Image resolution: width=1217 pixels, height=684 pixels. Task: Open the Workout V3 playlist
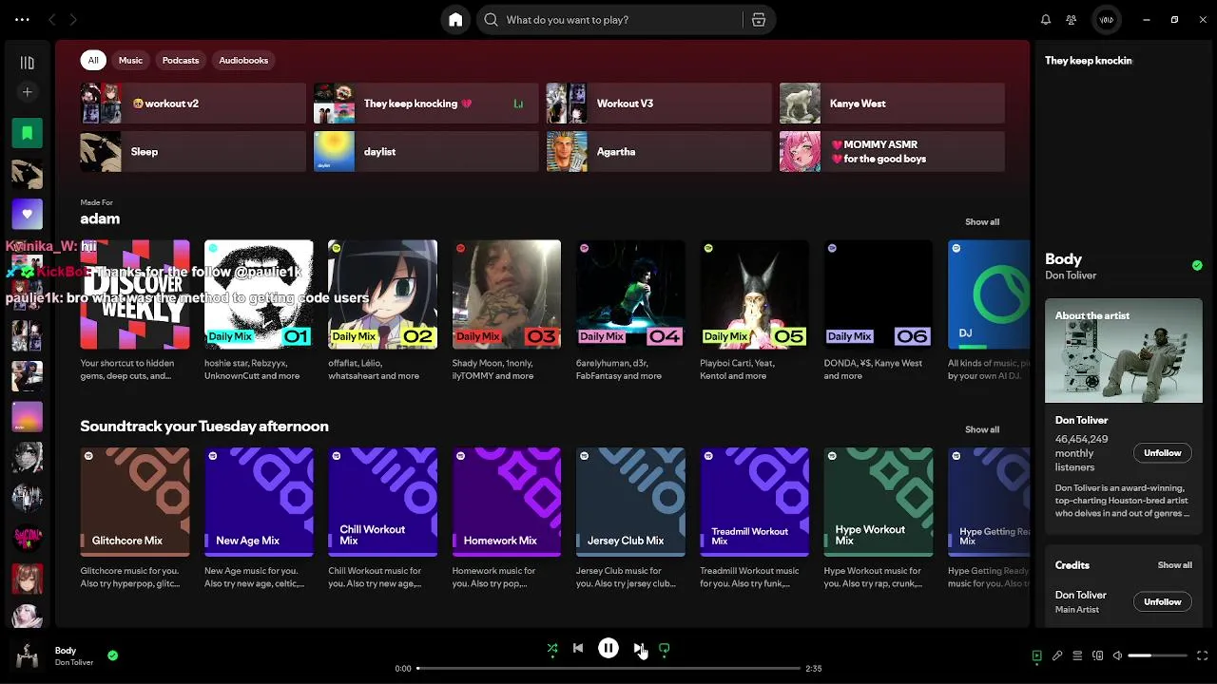(x=659, y=104)
